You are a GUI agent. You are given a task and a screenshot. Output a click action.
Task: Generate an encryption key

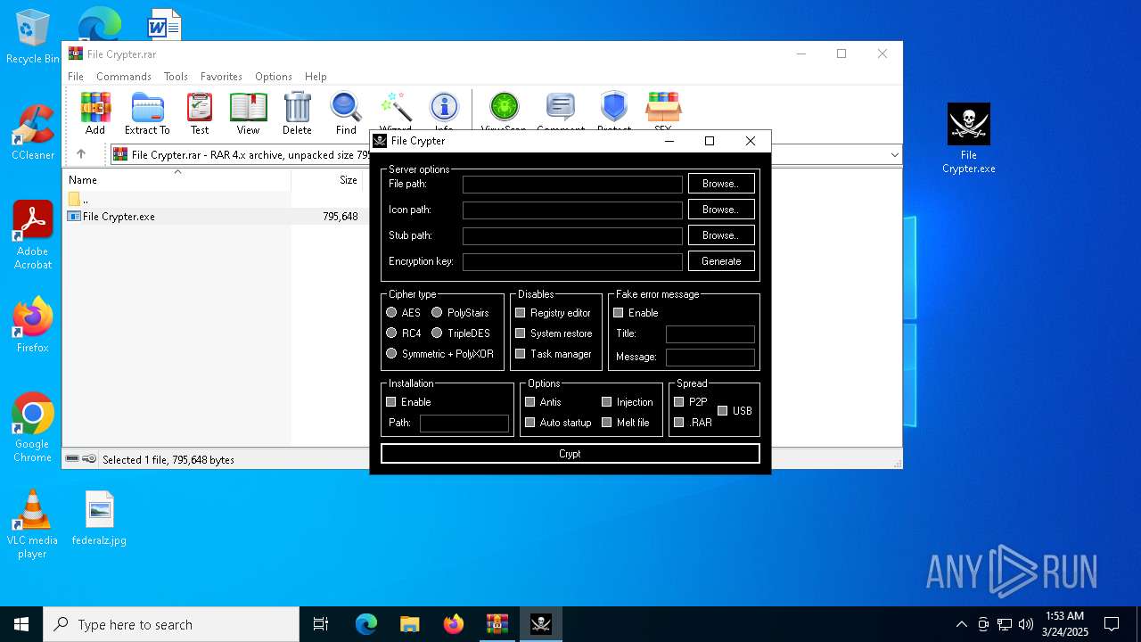[721, 261]
